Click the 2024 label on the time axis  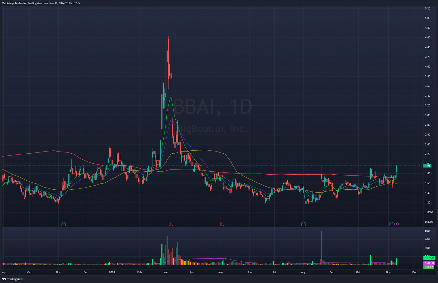tap(112, 272)
